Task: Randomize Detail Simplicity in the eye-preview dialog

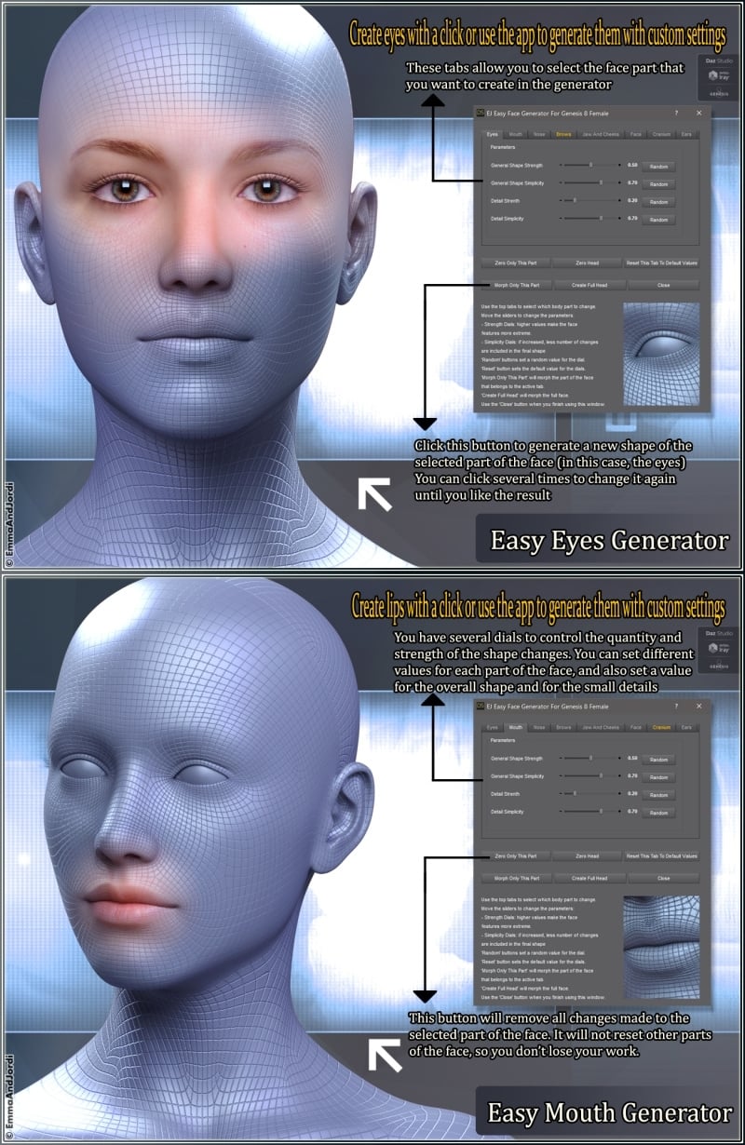Action: pos(658,219)
